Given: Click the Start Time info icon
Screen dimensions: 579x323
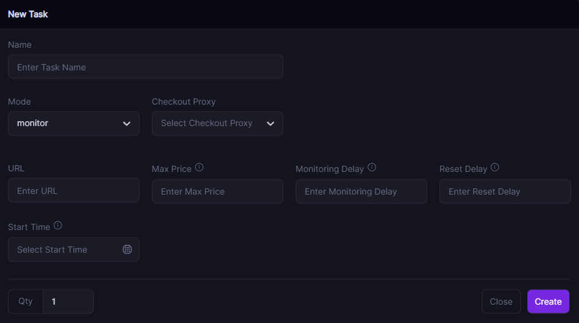Looking at the screenshot, I should (x=58, y=226).
